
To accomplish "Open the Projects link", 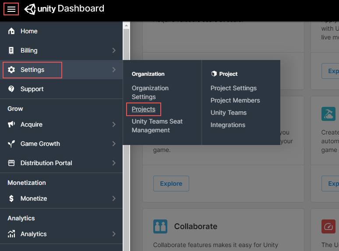I will click(144, 109).
